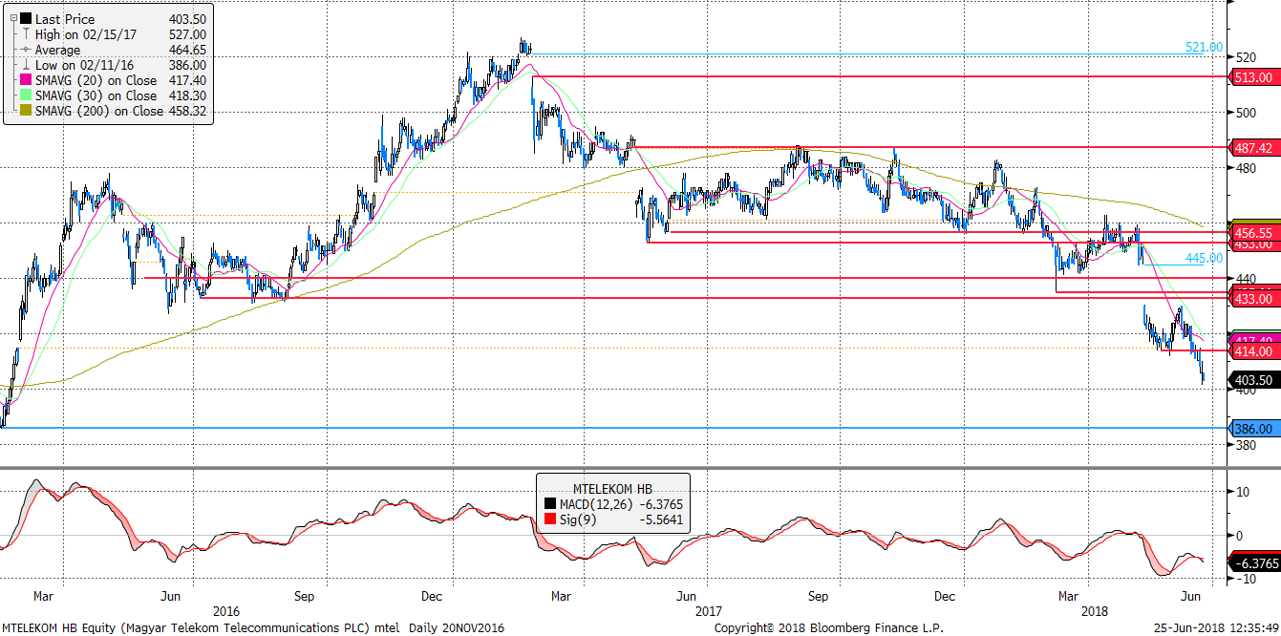The image size is (1281, 636).
Task: Select the Sig(9) legend label
Action: pos(577,519)
